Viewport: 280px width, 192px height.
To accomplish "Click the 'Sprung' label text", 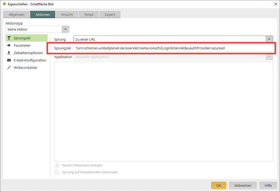I will pyautogui.click(x=60, y=39).
